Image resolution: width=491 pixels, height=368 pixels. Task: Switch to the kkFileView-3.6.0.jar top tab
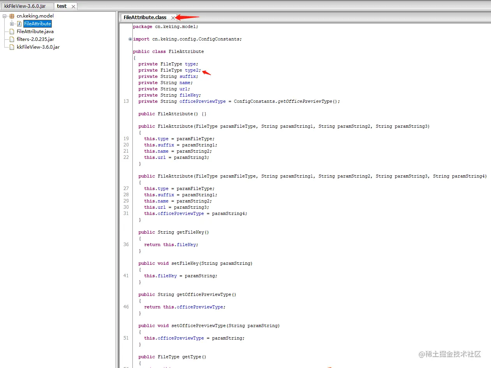25,6
